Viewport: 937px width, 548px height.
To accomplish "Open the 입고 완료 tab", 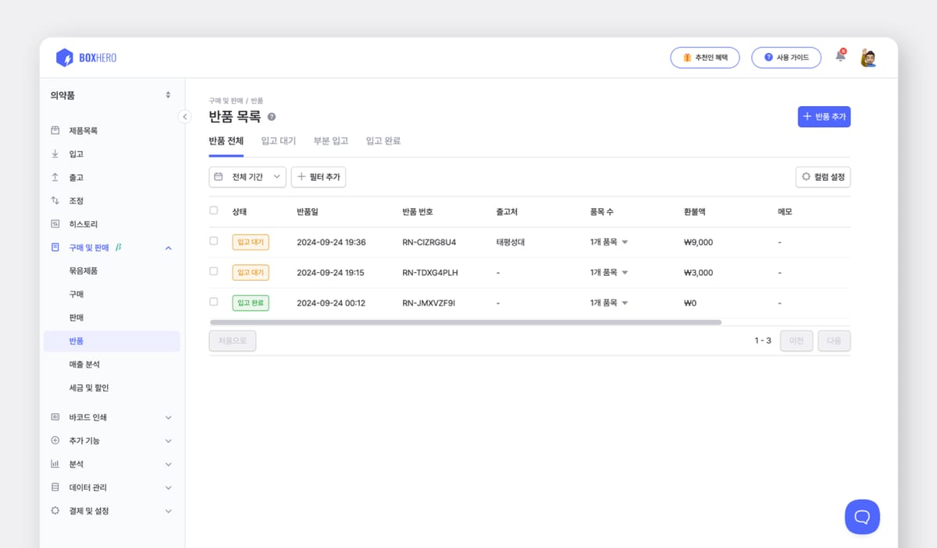I will [x=383, y=140].
